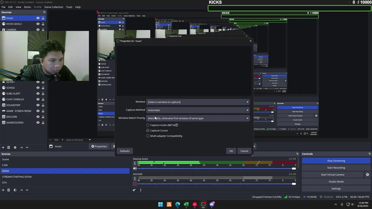Select the GTA scene
Screen dimensions: 372x209
coord(65,183)
